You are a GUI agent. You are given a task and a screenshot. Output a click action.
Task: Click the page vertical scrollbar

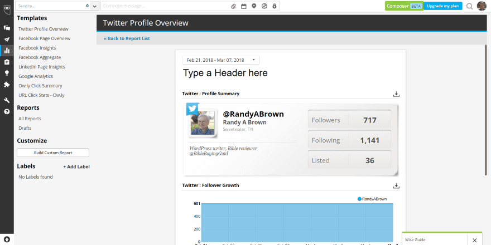[485, 109]
